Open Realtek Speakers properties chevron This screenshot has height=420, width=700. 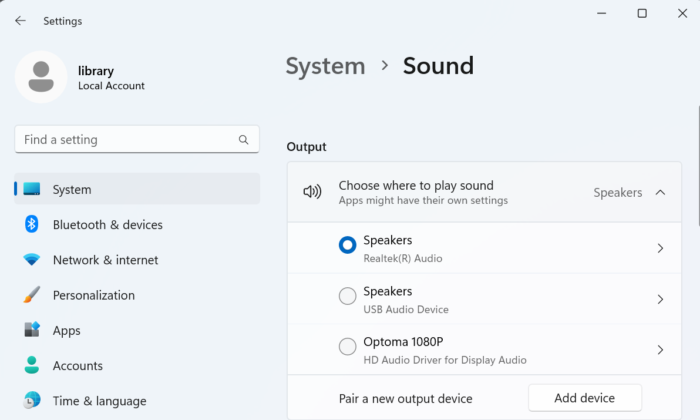(660, 248)
